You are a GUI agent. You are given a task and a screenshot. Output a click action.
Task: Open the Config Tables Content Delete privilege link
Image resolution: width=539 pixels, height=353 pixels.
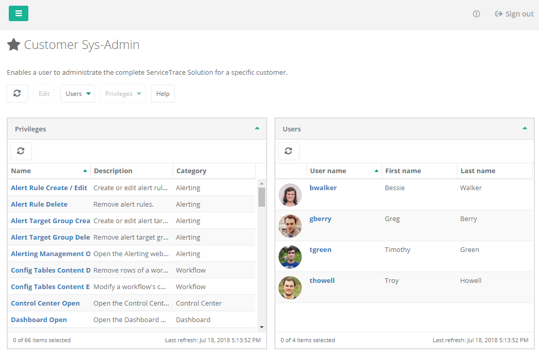(51, 270)
